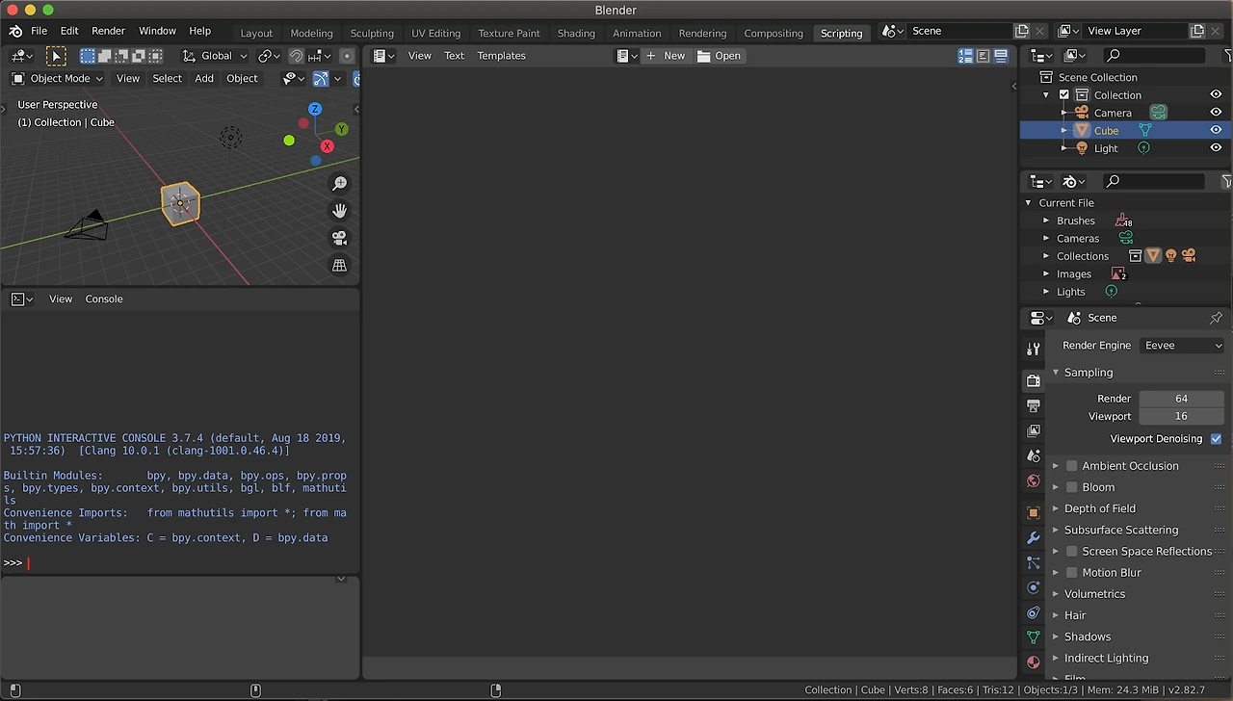
Task: Open the Render menu
Action: coord(108,31)
